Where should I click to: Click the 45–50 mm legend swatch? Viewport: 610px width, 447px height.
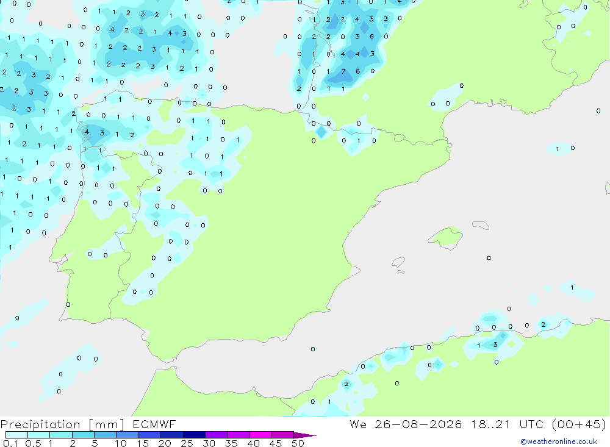[282, 435]
